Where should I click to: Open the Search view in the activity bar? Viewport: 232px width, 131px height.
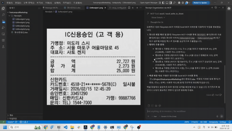pos(3,15)
